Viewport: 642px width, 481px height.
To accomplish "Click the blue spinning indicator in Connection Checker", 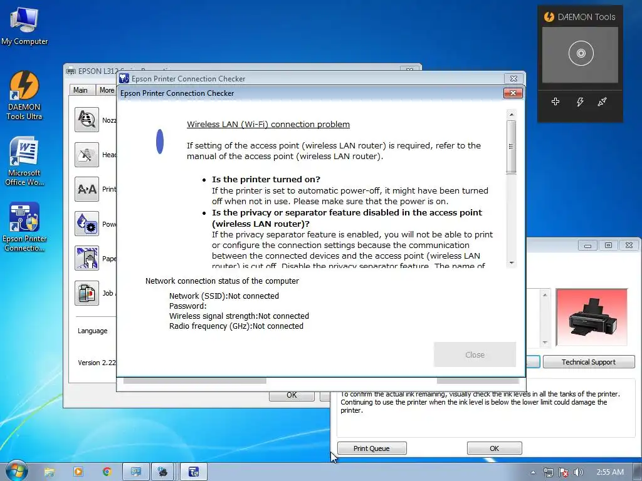I will pyautogui.click(x=160, y=142).
